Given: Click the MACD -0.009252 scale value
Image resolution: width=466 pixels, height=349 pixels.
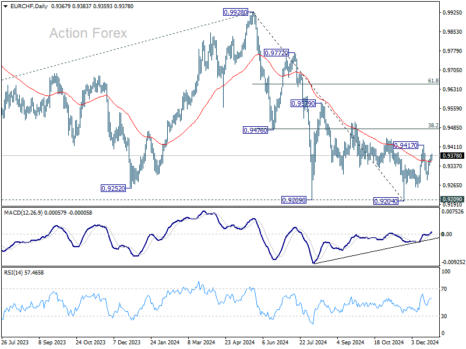Looking at the screenshot, I should (x=453, y=262).
